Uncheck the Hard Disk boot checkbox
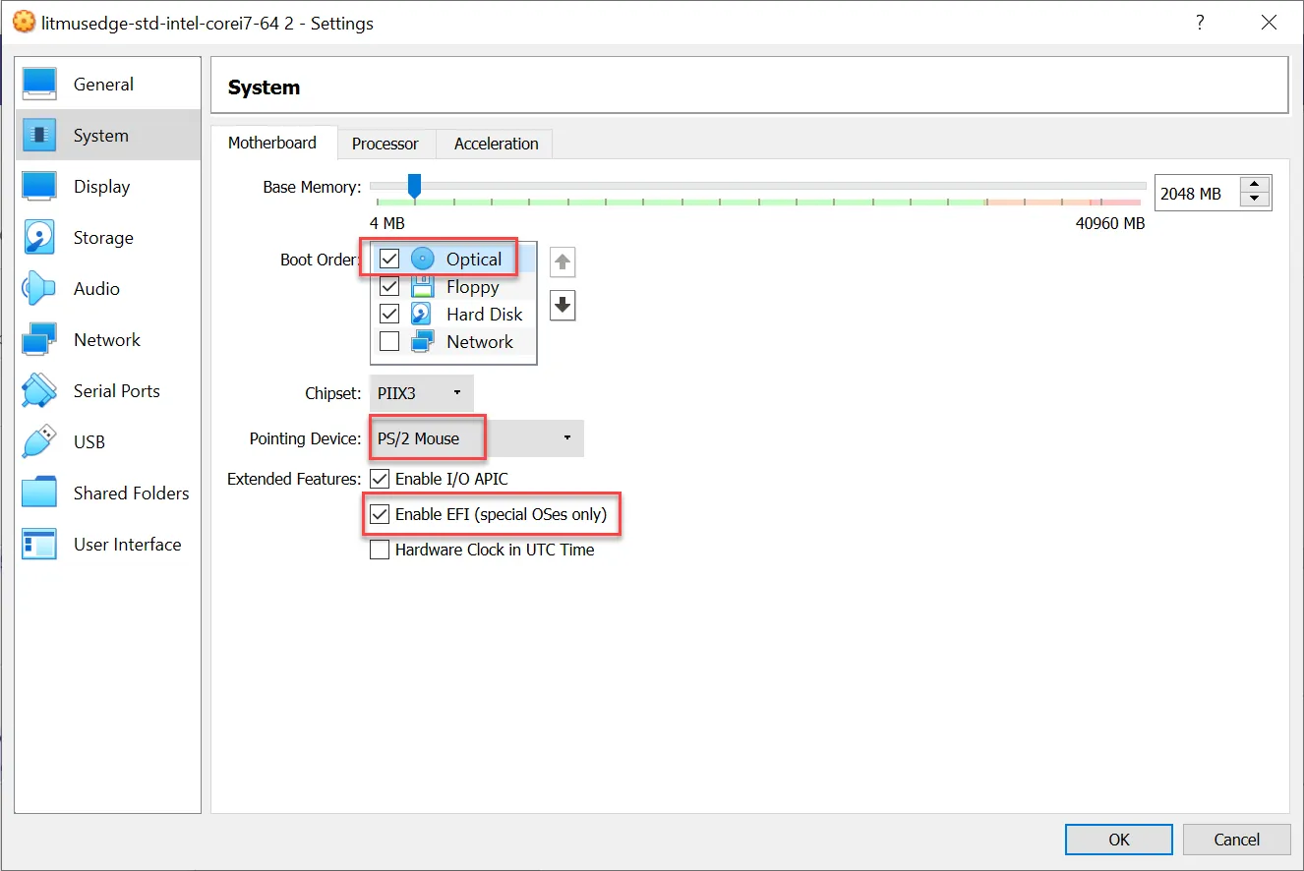The width and height of the screenshot is (1304, 871). tap(389, 314)
